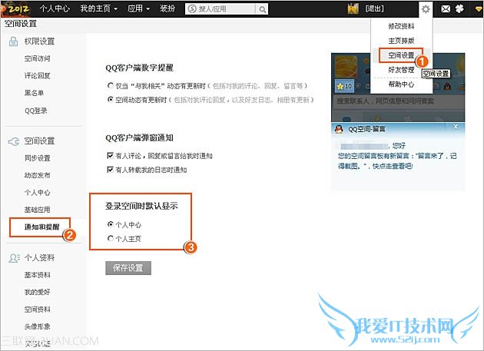Screen dimensions: 484x351
Task: Open 空间资料 in sidebar
Action: point(38,310)
